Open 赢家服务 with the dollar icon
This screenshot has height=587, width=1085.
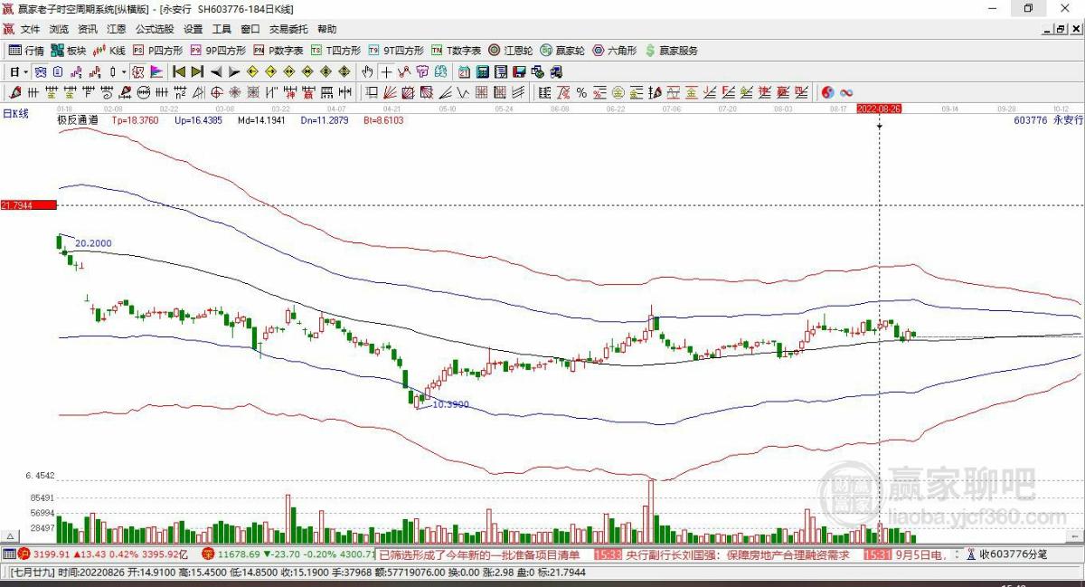[671, 51]
